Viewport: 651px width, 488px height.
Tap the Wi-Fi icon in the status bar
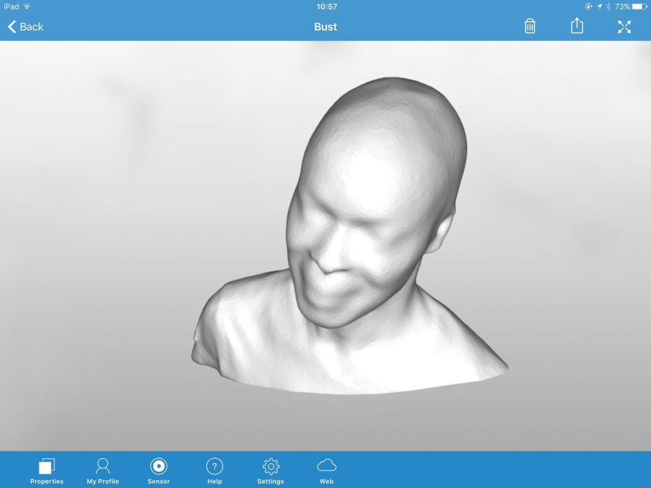click(x=27, y=6)
